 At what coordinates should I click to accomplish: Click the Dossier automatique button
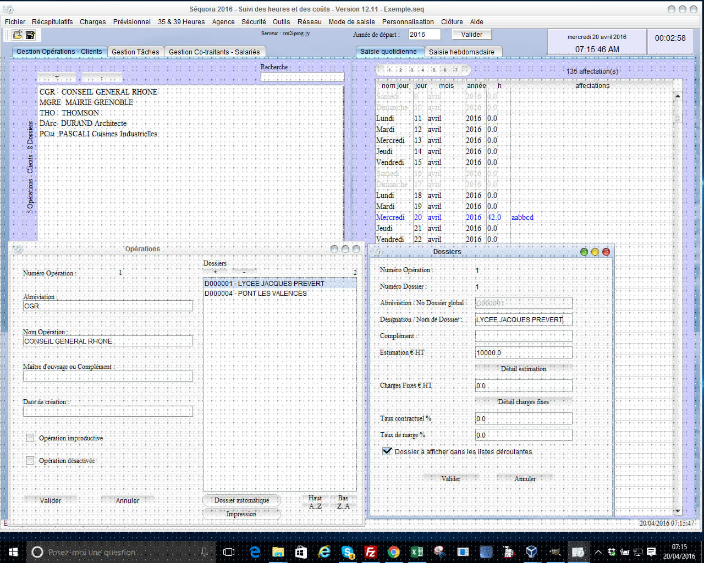point(241,500)
